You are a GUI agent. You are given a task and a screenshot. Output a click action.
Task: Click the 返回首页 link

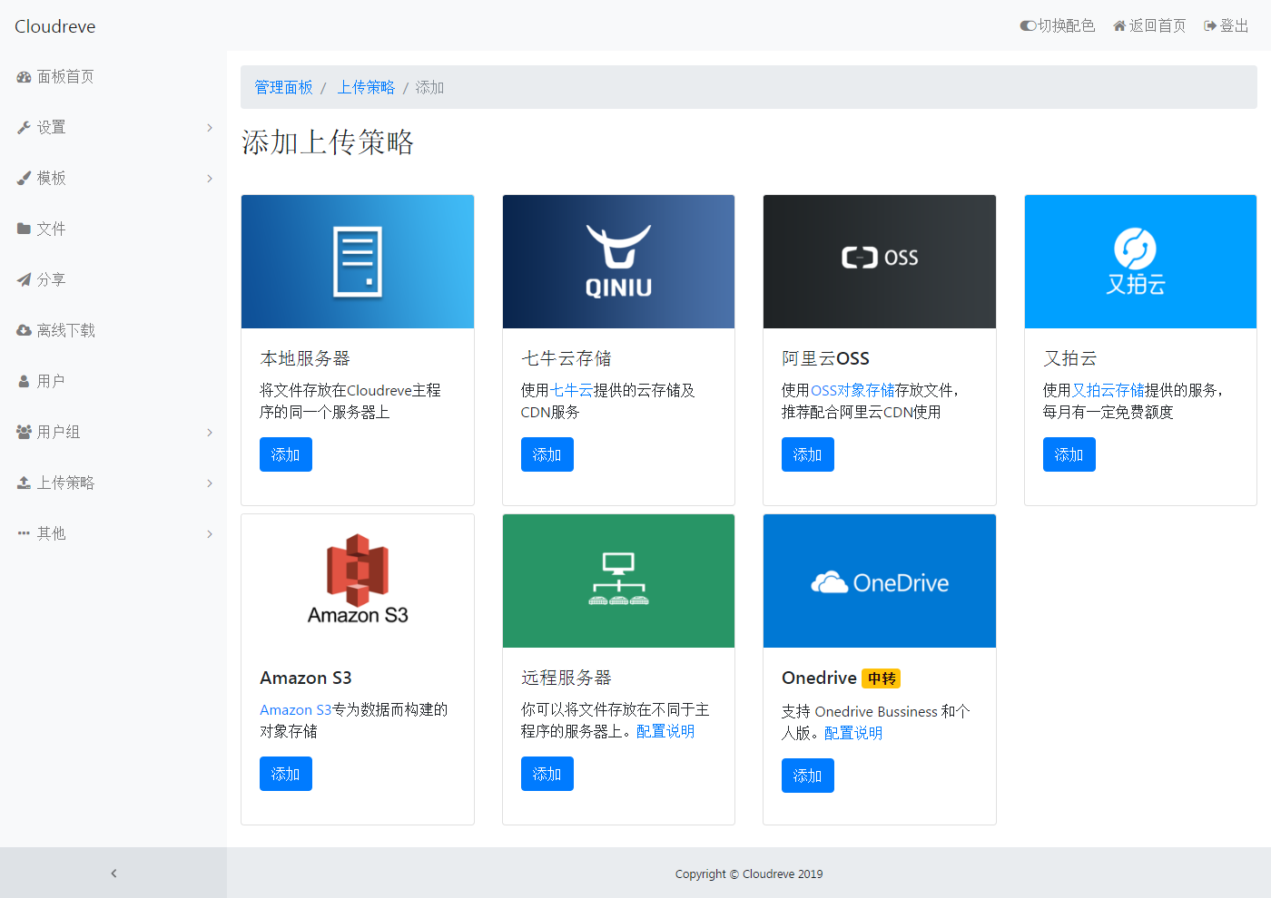point(1149,25)
